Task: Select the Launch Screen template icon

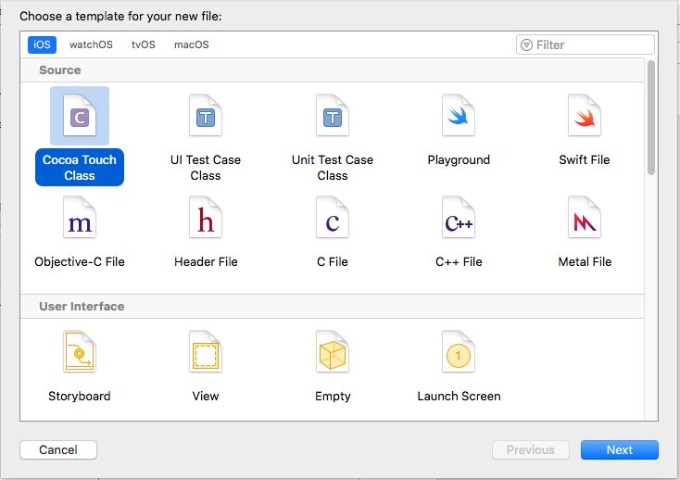Action: coord(459,354)
